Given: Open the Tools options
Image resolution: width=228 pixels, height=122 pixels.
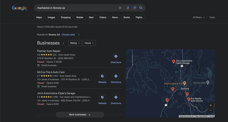Looking at the screenshot, I should tap(212, 17).
